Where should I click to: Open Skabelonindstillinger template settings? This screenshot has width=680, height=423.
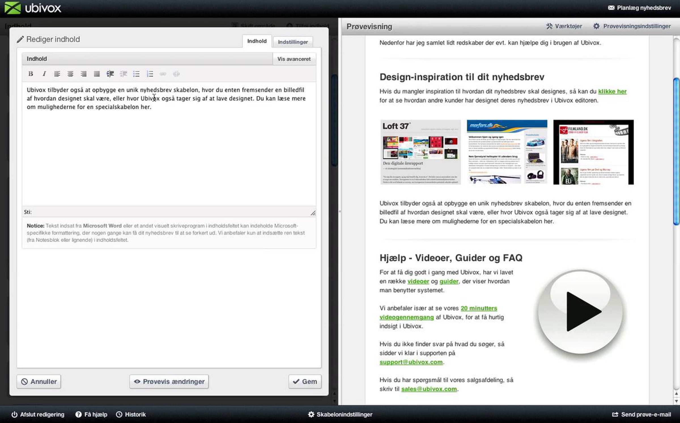tap(340, 415)
